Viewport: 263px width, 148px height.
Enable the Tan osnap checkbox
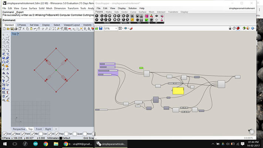[x=66, y=134]
